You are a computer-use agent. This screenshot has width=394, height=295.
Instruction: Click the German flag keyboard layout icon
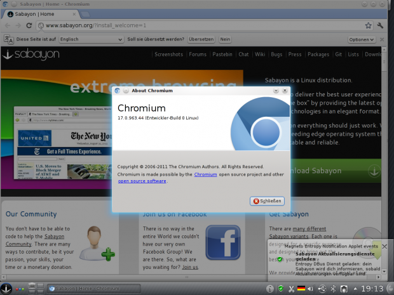pyautogui.click(x=301, y=289)
